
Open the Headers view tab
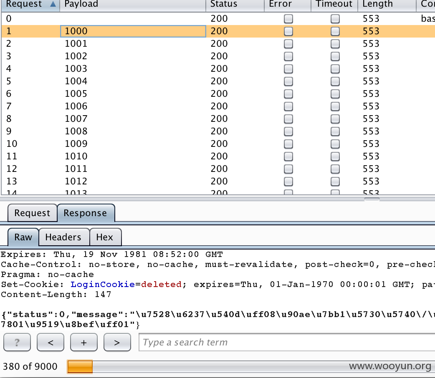[63, 237]
